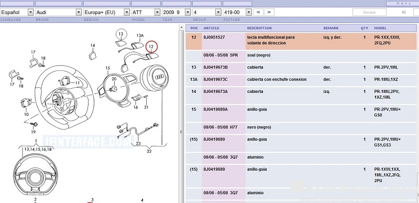Select article number 8J0419673A
The height and width of the screenshot is (203, 419).
tap(216, 91)
